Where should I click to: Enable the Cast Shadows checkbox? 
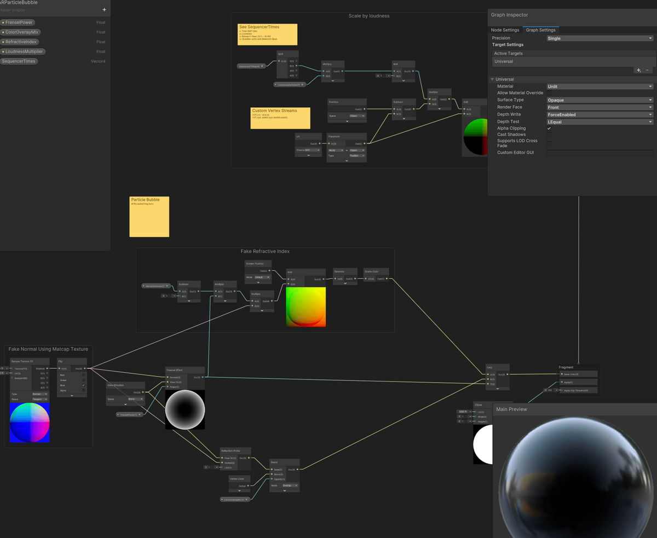click(x=549, y=135)
